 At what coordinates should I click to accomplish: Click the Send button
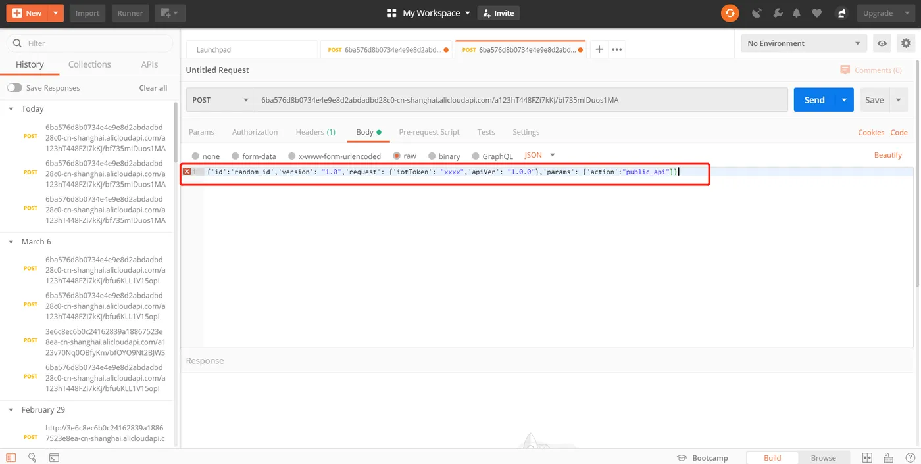[x=814, y=100]
